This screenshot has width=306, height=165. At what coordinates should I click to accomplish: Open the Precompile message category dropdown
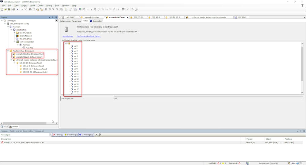click(50, 135)
